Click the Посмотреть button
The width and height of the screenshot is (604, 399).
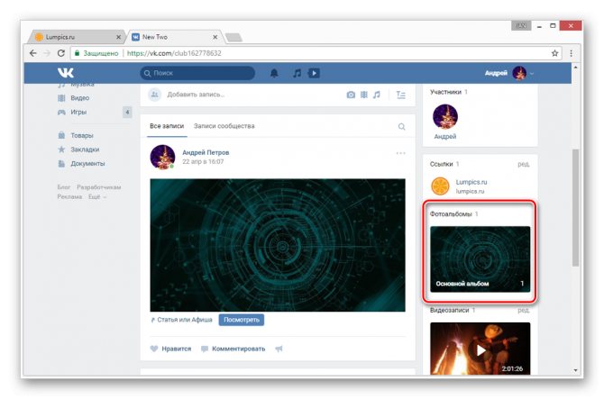242,320
